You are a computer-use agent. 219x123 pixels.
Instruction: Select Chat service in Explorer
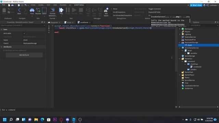point(186,83)
